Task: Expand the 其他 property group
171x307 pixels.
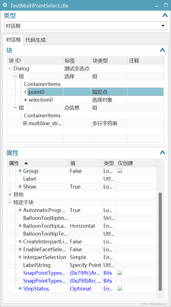Action: coord(10,194)
